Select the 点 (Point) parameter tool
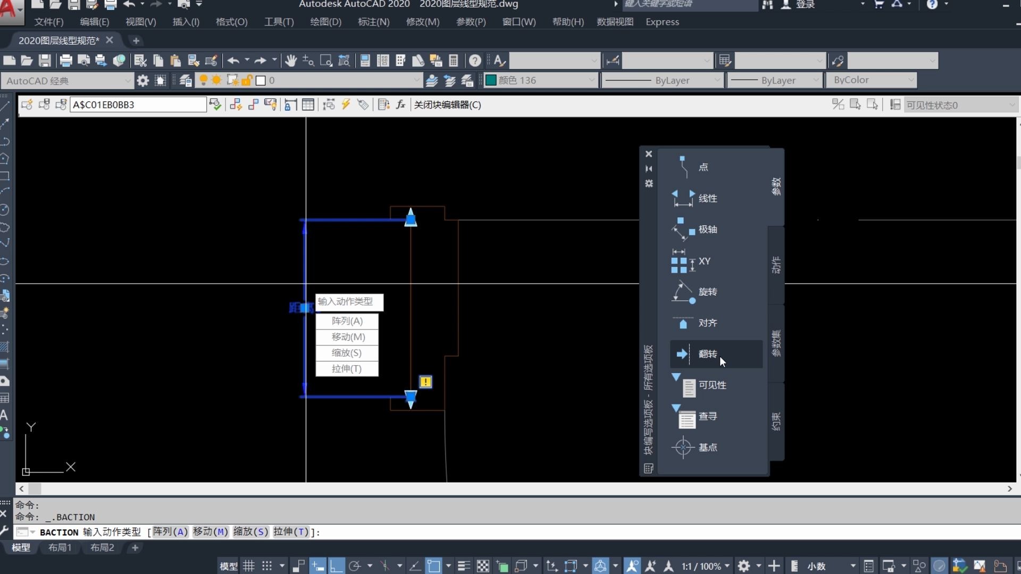Screen dimensions: 1021x574 coord(716,167)
